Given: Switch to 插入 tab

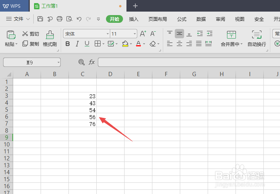Looking at the screenshot, I should click(x=133, y=19).
